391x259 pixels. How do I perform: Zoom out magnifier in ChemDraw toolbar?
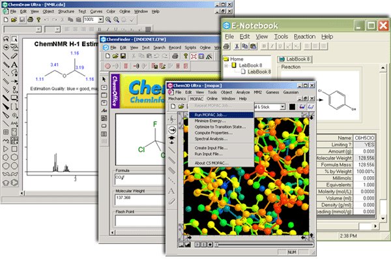tap(116, 20)
